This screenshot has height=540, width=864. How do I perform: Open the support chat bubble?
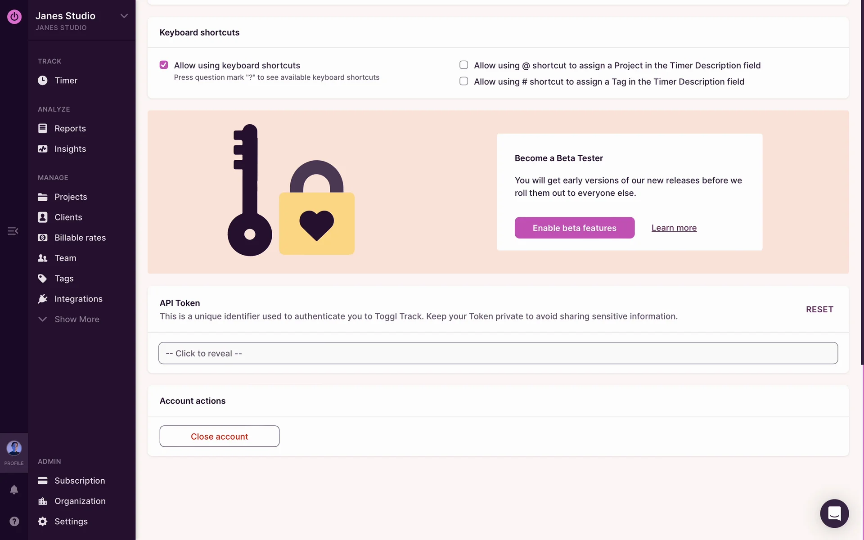(x=834, y=513)
